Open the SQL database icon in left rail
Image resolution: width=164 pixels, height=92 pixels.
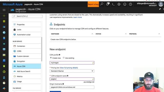(x=4, y=38)
